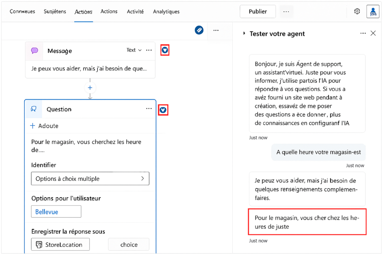This screenshot has height=255, width=383.
Task: Click the user profile avatar icon
Action: [373, 12]
